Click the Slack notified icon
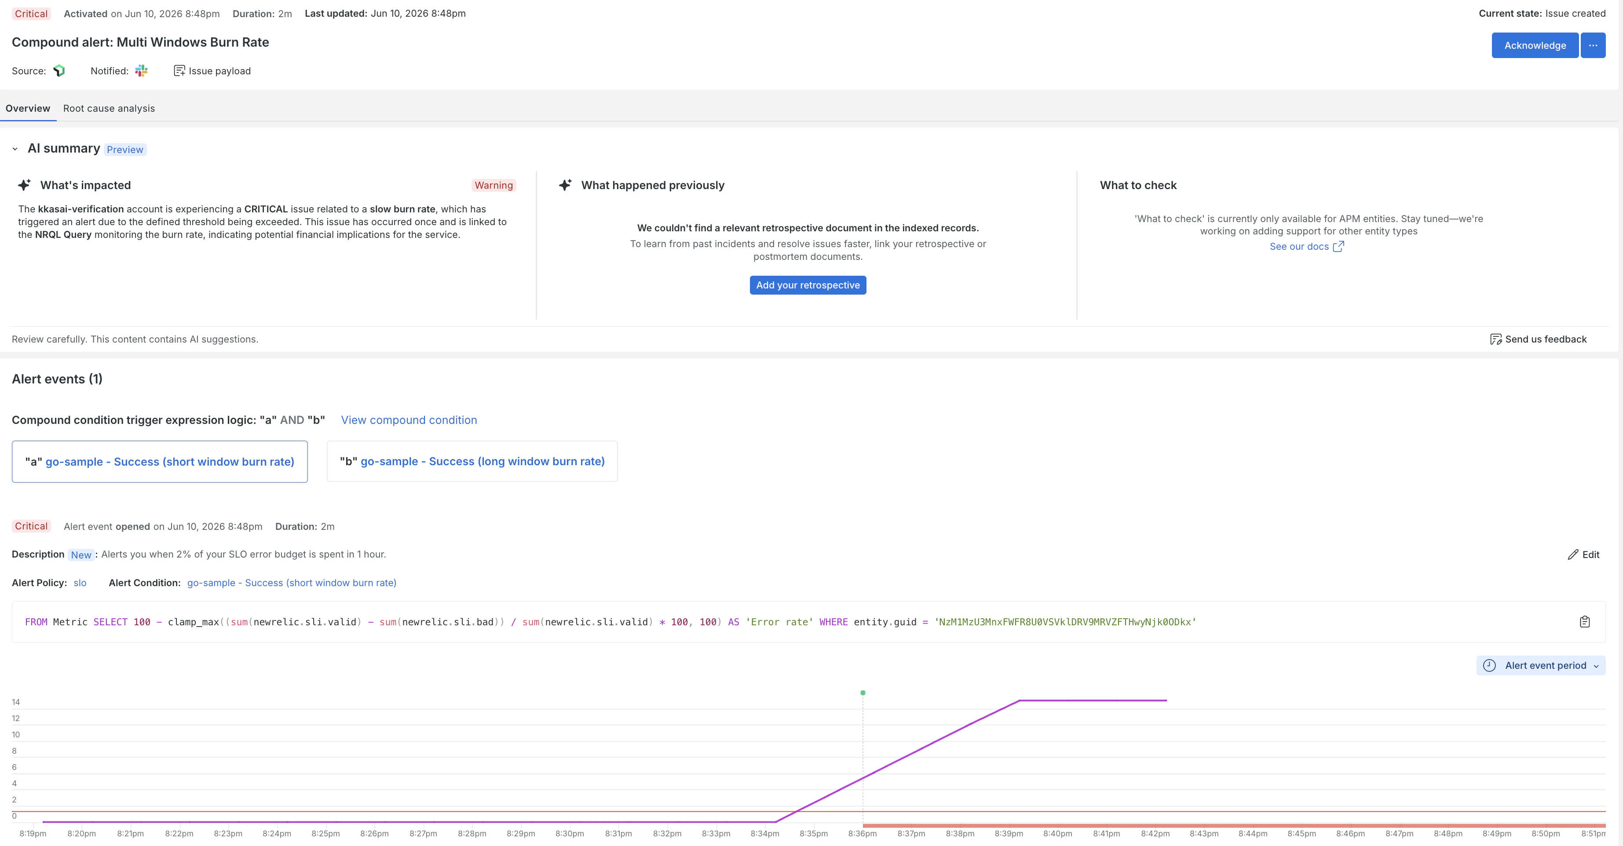Screen dimensions: 1623x846 (x=141, y=70)
